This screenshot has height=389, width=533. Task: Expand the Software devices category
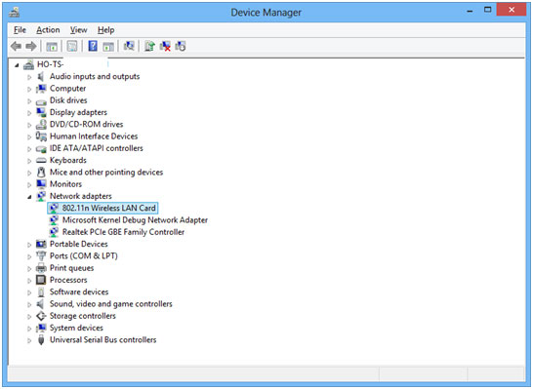(29, 292)
